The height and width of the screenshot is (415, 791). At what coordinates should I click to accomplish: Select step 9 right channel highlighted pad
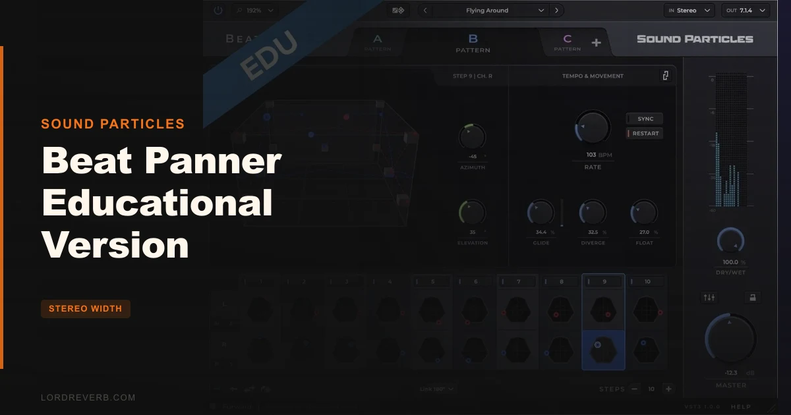coord(603,350)
